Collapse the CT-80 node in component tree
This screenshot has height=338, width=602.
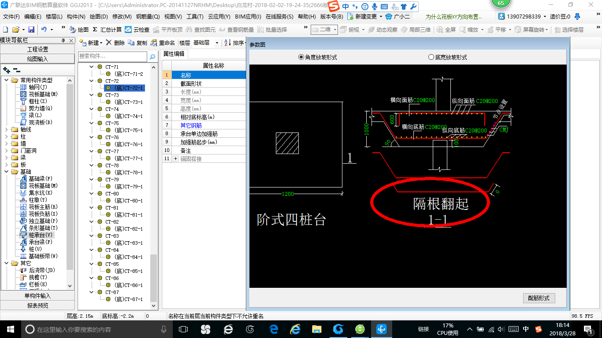[x=92, y=194]
